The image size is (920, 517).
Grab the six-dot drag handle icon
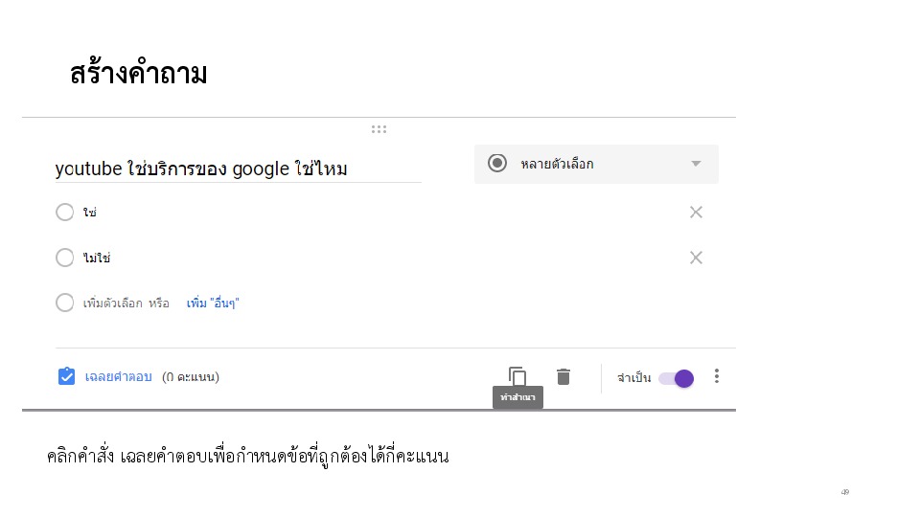click(379, 129)
